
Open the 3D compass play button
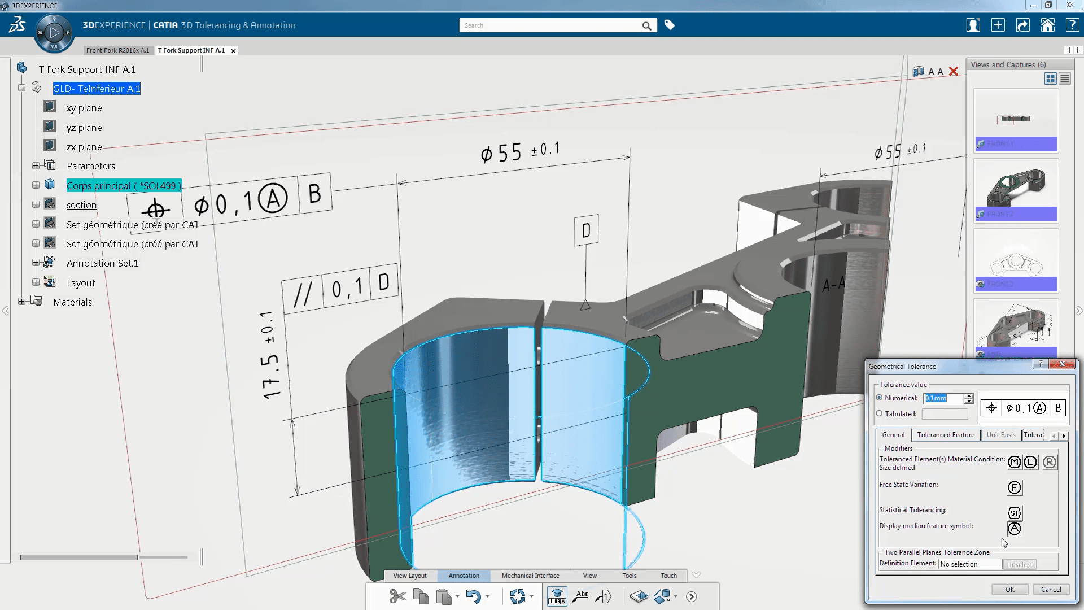click(54, 33)
